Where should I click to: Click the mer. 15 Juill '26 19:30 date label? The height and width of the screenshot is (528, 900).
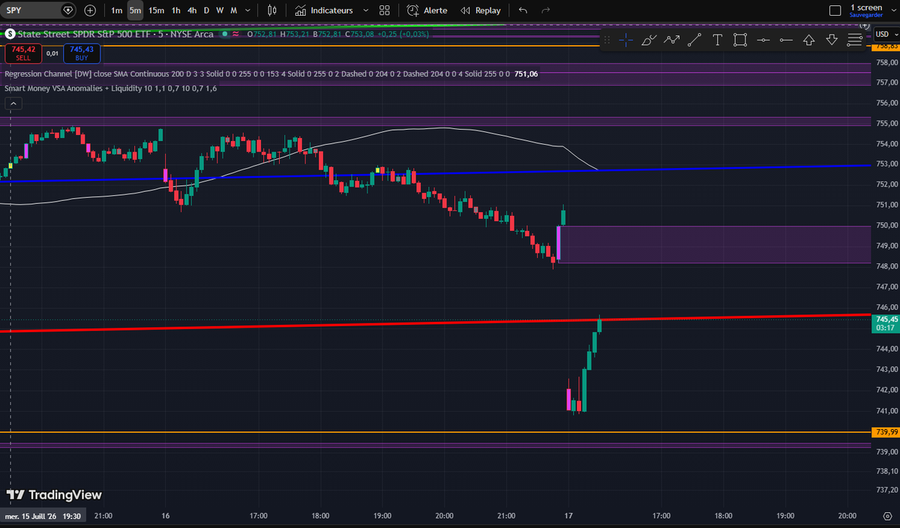43,516
